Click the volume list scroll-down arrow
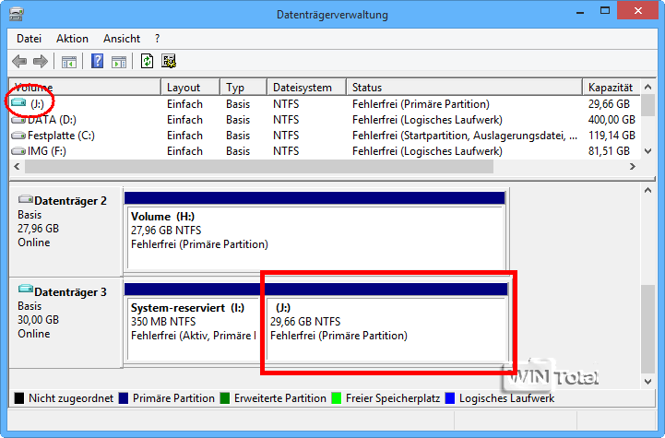The height and width of the screenshot is (438, 665). tap(647, 151)
